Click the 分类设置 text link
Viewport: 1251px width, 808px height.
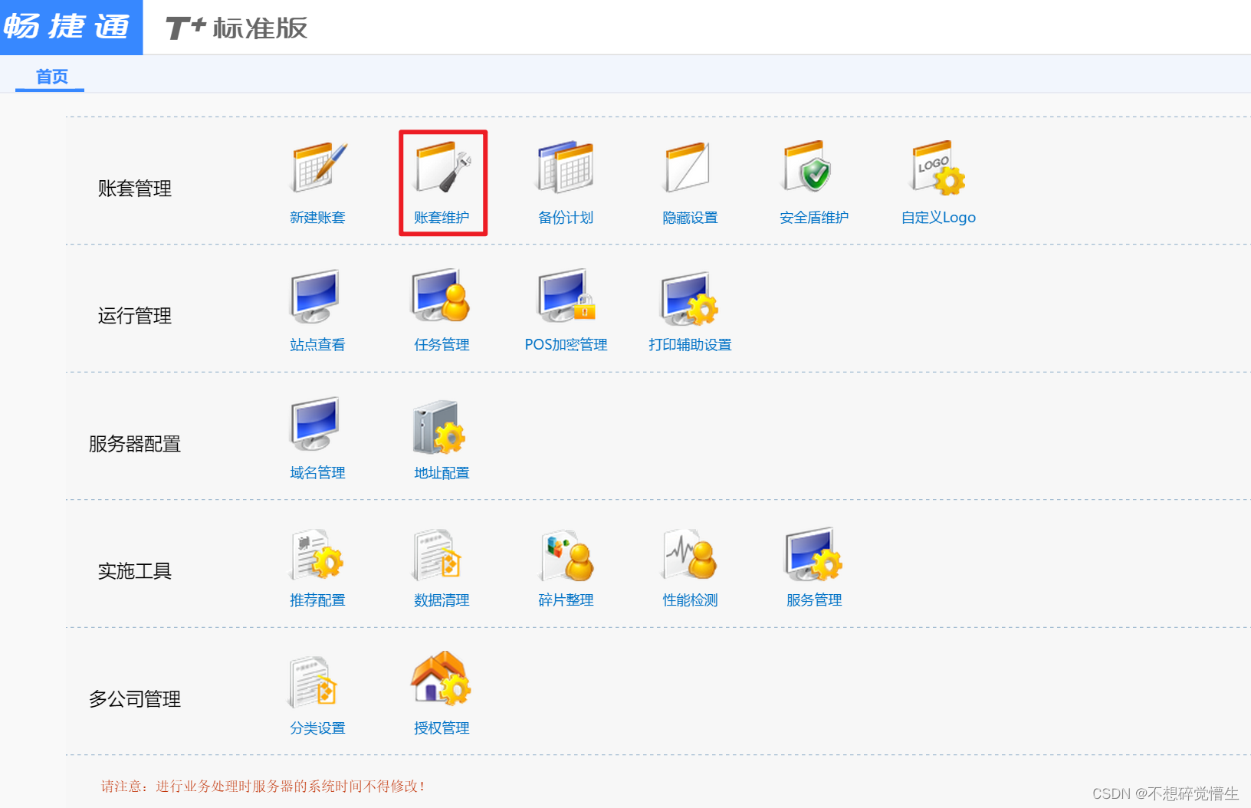pos(317,728)
